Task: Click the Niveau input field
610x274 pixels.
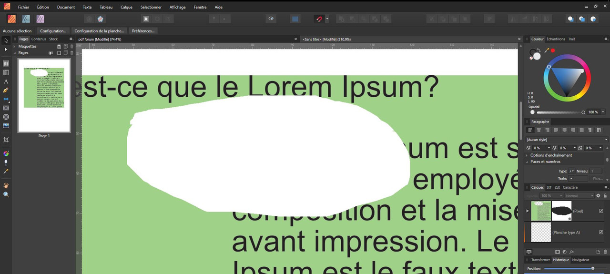Action: tap(597, 171)
